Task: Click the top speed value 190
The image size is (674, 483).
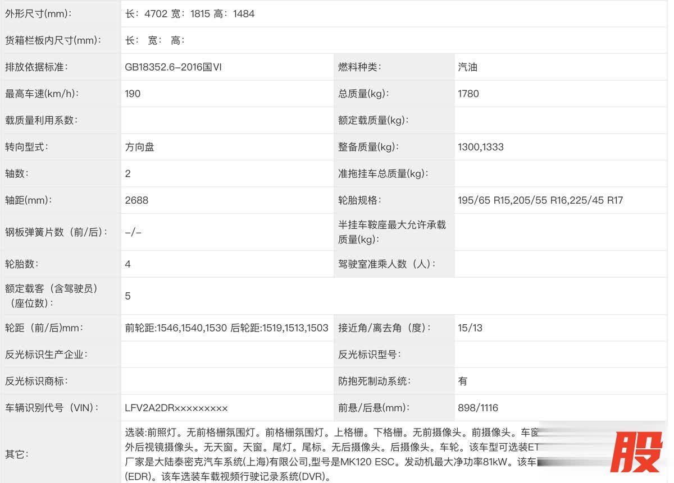Action: pos(133,94)
